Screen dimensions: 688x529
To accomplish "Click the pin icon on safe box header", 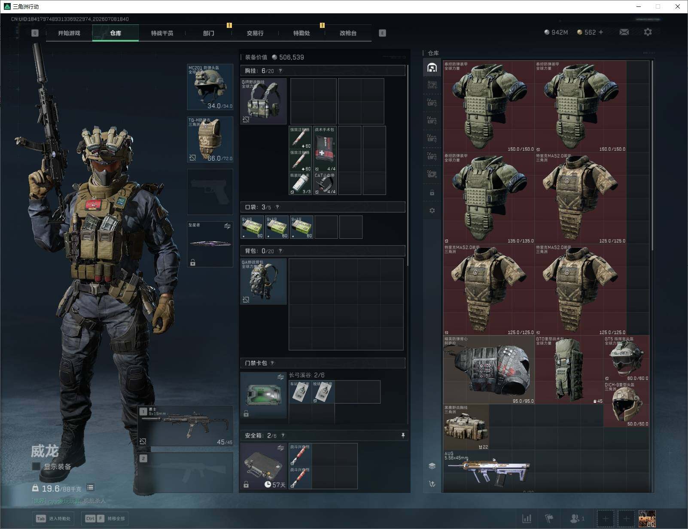I will pyautogui.click(x=403, y=435).
